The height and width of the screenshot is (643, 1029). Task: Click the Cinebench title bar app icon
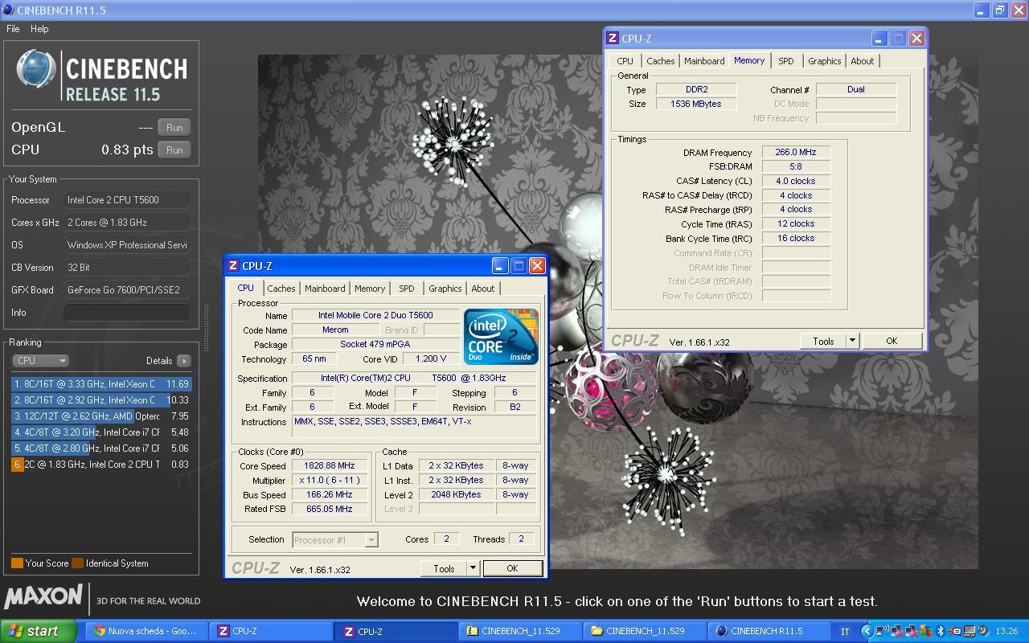click(8, 10)
